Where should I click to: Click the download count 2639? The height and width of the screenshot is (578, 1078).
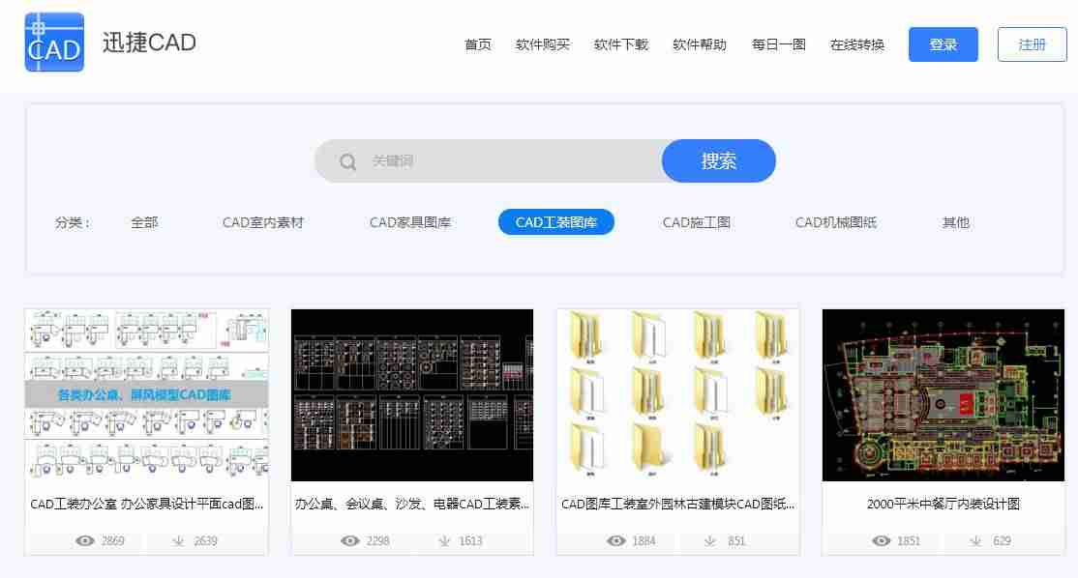[x=205, y=541]
